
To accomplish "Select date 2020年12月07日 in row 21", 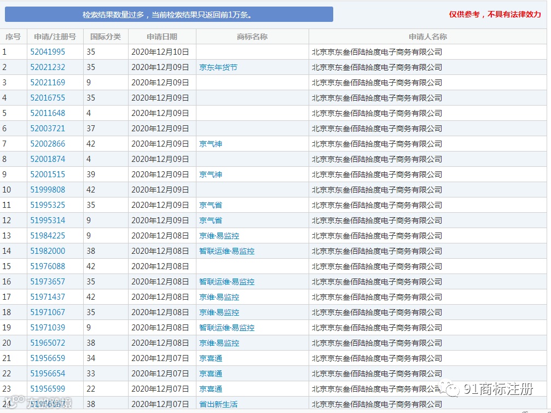I will click(x=160, y=358).
